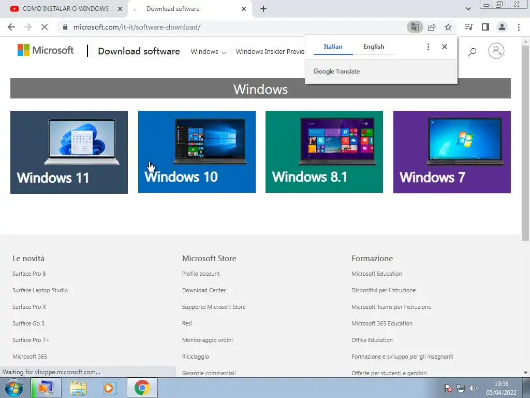Toggle the Chrome side panel icon
530x398 pixels.
[x=485, y=27]
